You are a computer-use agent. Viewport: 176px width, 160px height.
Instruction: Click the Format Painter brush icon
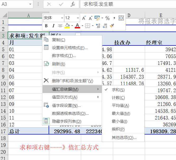(112, 26)
